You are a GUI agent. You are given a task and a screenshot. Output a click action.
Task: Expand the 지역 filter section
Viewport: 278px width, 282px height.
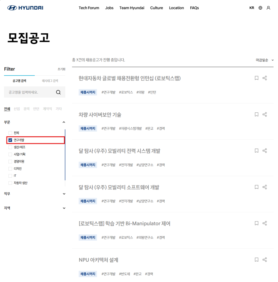click(x=64, y=208)
